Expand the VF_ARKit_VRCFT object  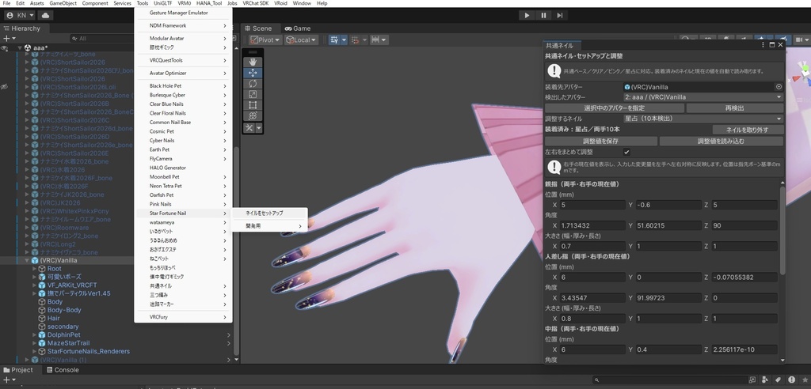click(x=35, y=285)
